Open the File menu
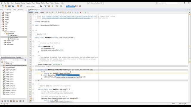The width and height of the screenshot is (191, 107). (x=5, y=3)
